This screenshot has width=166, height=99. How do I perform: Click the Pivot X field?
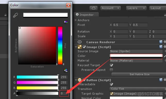point(120,25)
